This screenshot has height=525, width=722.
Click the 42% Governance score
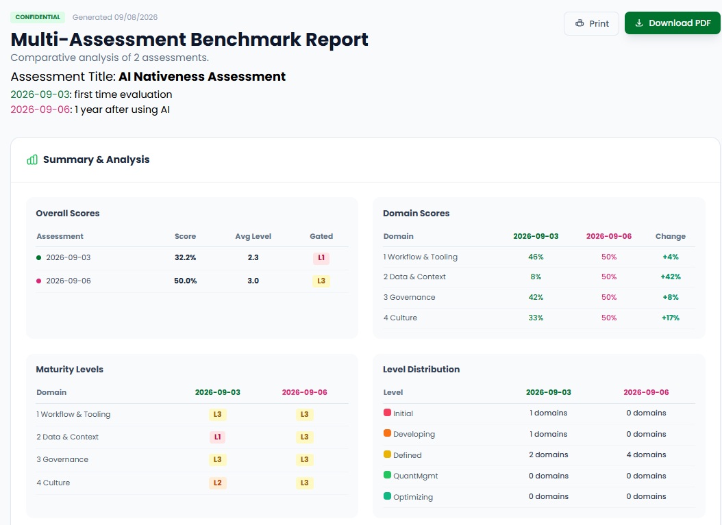point(536,297)
